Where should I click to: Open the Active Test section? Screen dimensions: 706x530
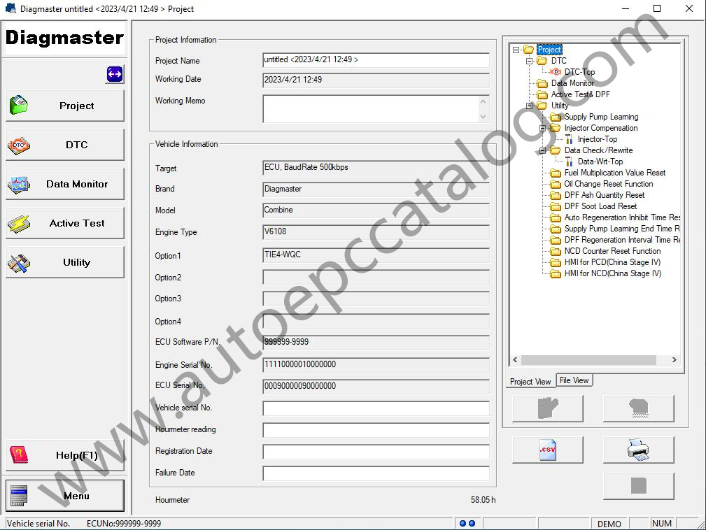coord(65,223)
